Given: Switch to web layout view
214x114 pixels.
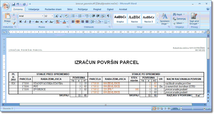Looking at the screenshot, I should click(162, 109).
